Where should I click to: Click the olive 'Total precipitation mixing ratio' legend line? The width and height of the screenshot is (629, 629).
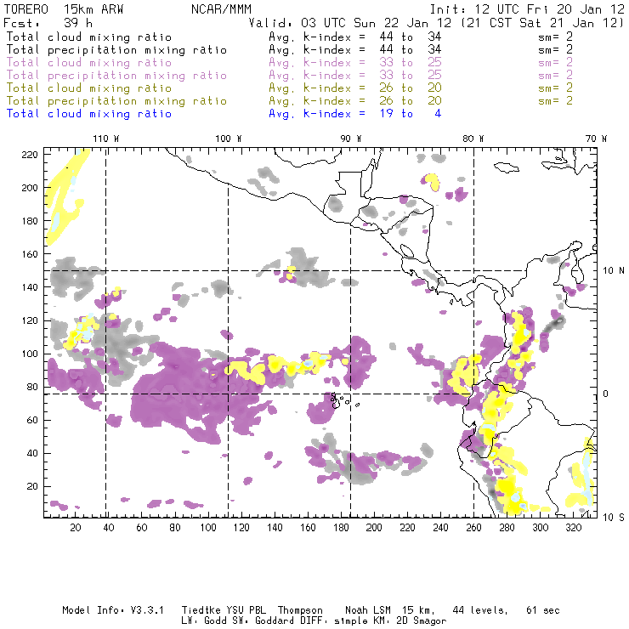click(x=116, y=101)
